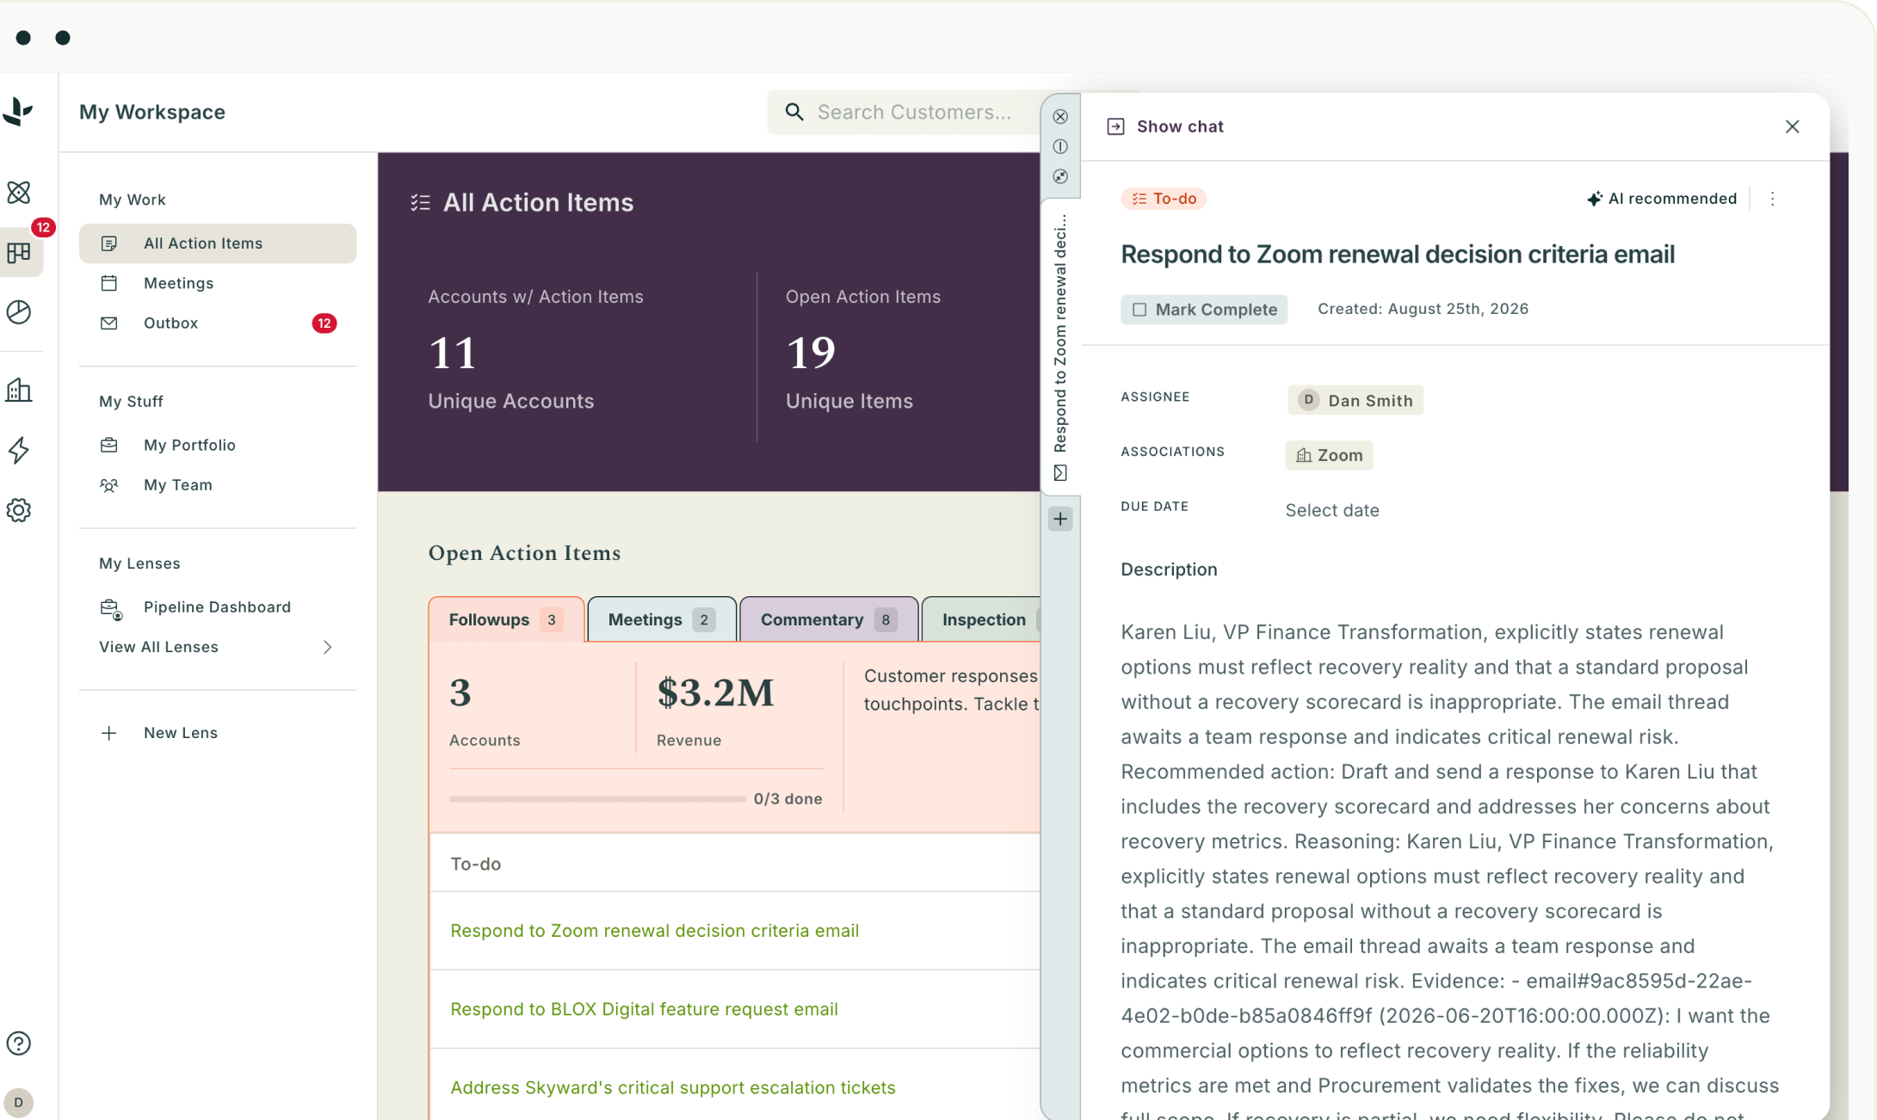Click the app logo in the sidebar
Image resolution: width=1877 pixels, height=1120 pixels.
pyautogui.click(x=18, y=111)
